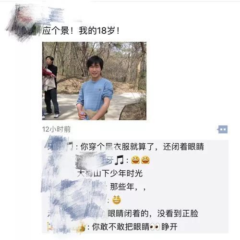Tap the first commenter's blurred name
Screen dimensions: 240x240
click(59, 146)
